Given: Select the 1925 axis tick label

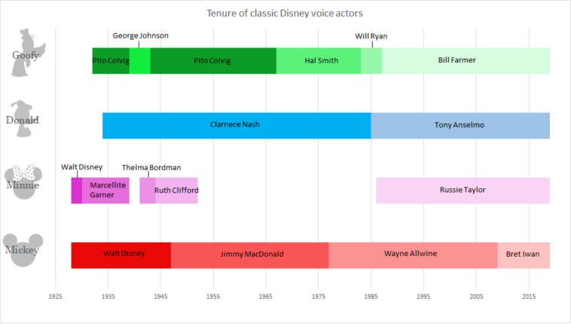Looking at the screenshot, I should (x=55, y=297).
